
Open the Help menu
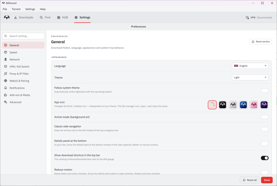click(x=42, y=9)
